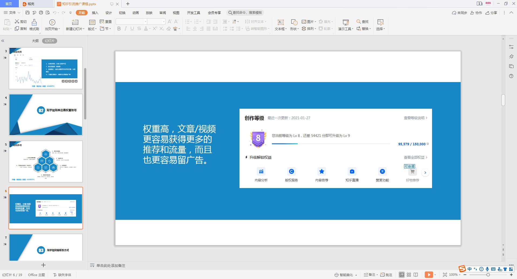517x279 pixels.
Task: Click the Save icon in quick access bar
Action: pyautogui.click(x=28, y=13)
